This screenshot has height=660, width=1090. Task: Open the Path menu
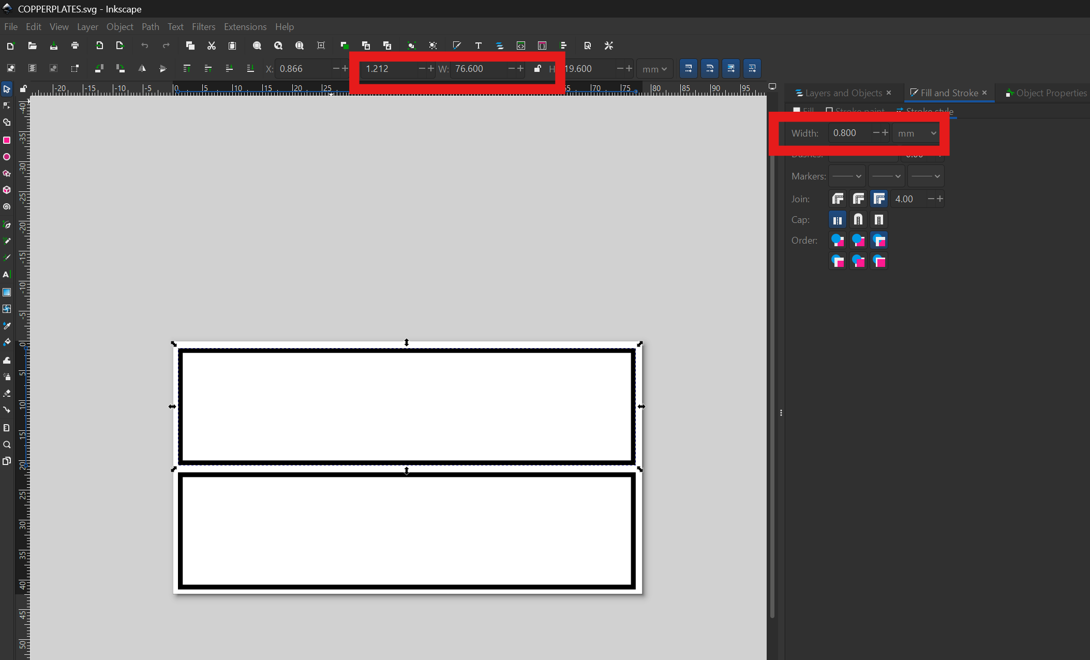(150, 26)
